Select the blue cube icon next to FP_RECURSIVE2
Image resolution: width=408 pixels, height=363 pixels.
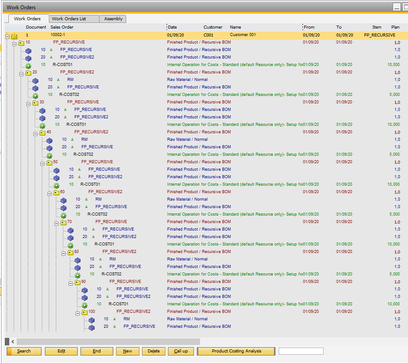(x=28, y=57)
